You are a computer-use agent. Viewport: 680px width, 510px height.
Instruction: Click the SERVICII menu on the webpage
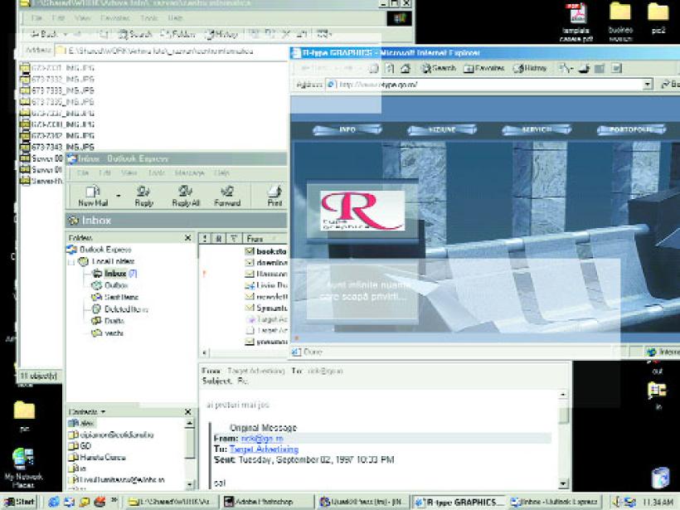tap(537, 130)
